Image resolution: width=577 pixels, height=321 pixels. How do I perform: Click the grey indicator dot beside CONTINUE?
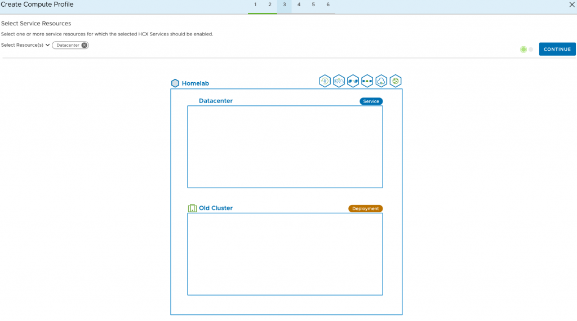tap(531, 49)
